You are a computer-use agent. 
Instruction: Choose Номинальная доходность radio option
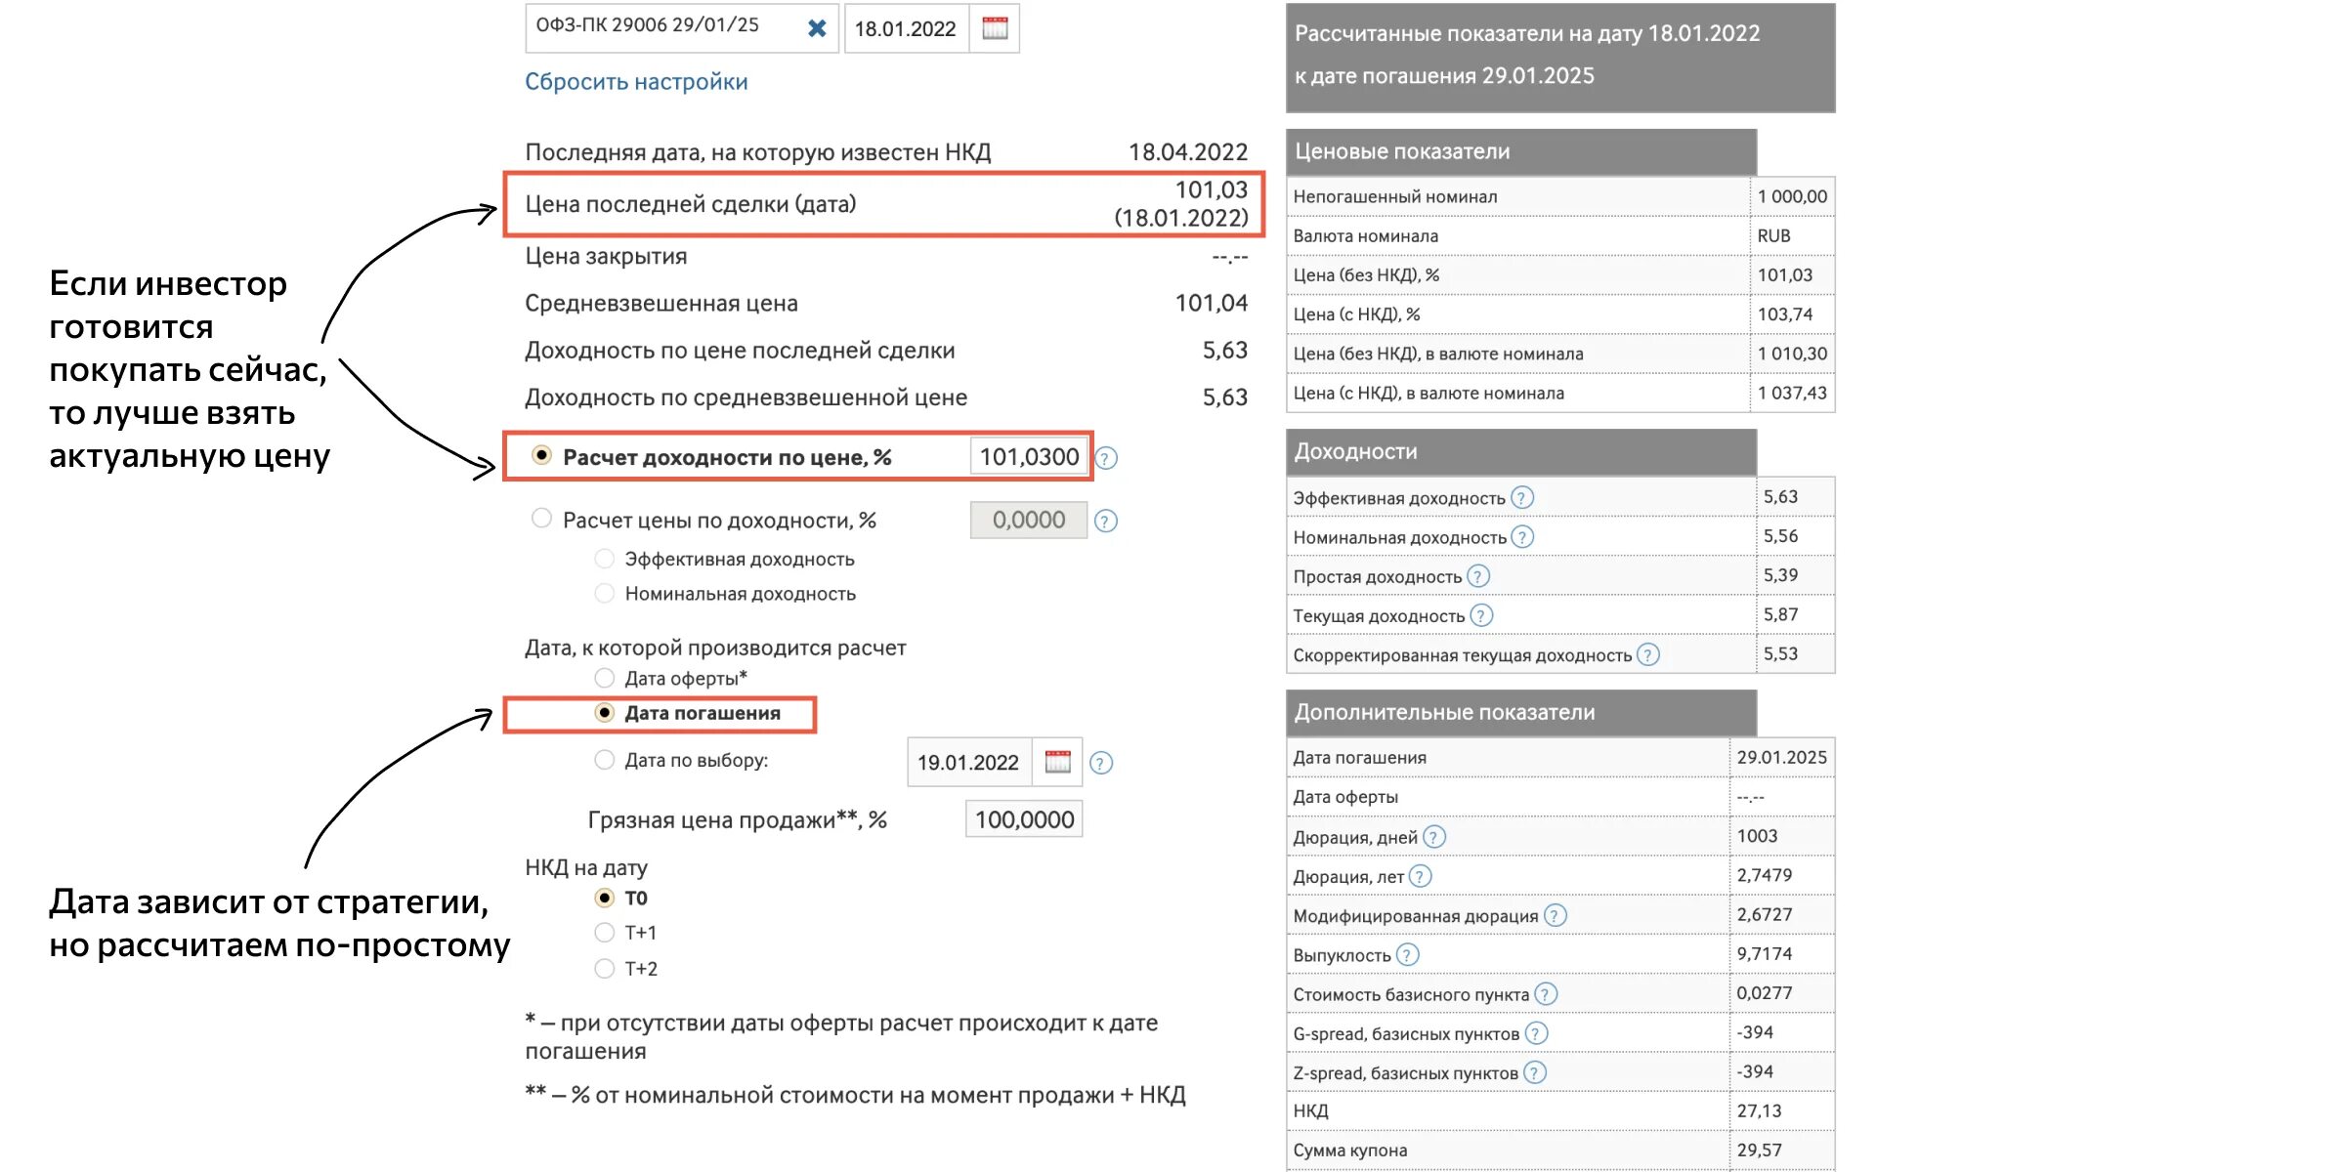(605, 593)
